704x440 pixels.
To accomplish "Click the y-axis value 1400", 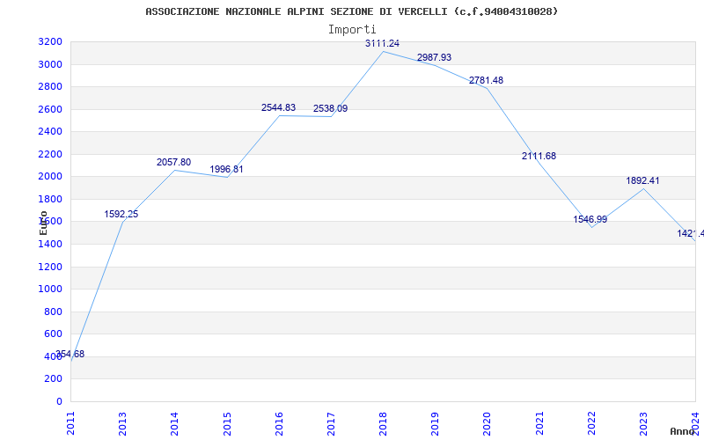I will coord(50,245).
